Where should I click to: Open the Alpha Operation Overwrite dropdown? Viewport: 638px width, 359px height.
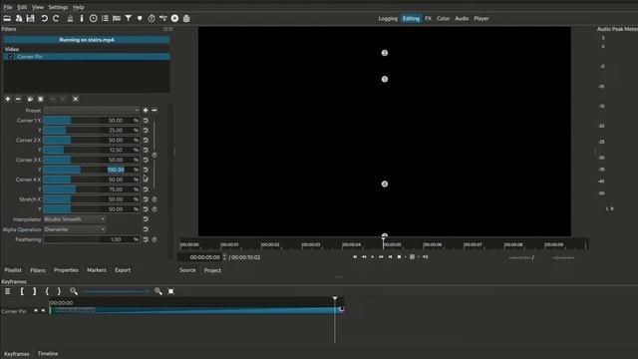point(75,229)
